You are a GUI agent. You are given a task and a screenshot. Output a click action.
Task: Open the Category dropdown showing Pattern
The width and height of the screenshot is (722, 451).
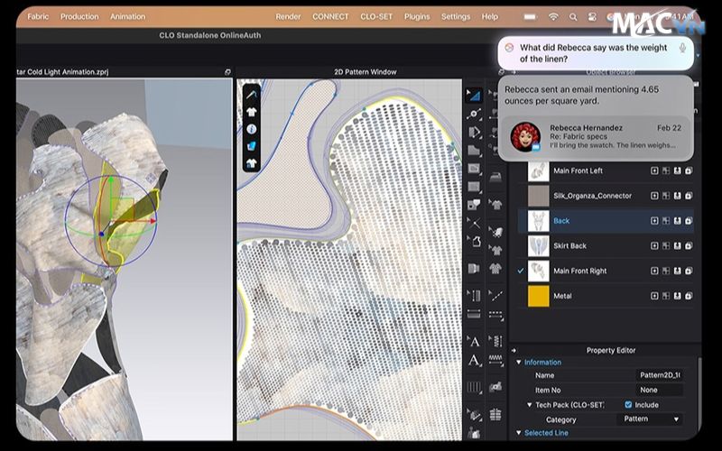[650, 419]
